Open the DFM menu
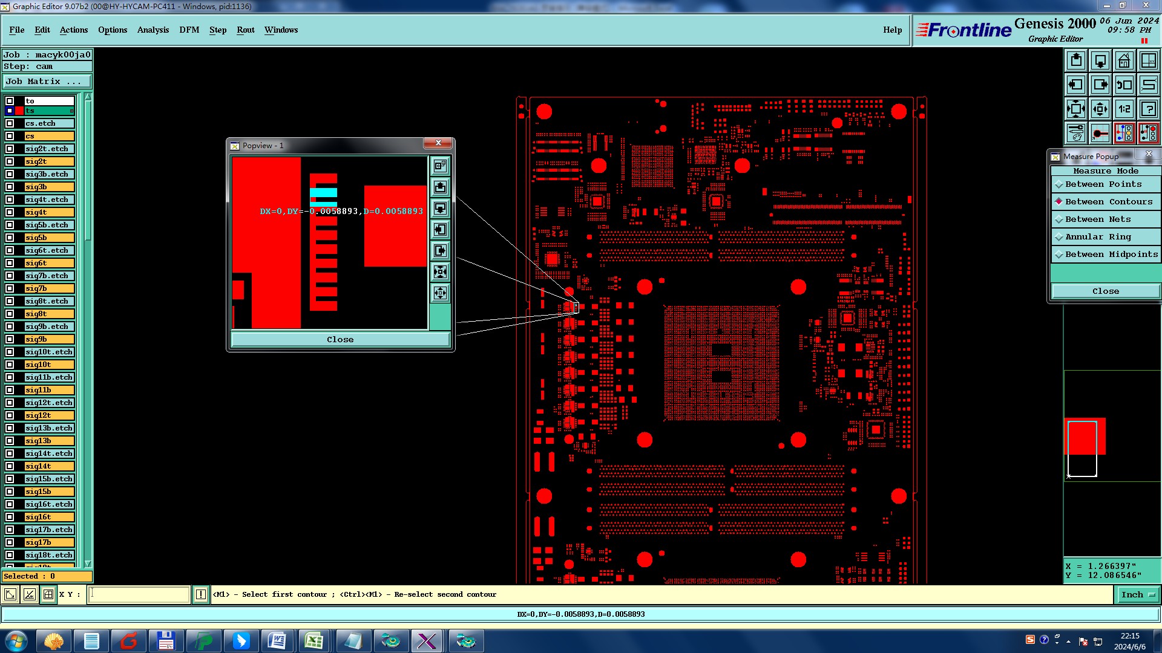This screenshot has width=1162, height=653. pos(189,30)
